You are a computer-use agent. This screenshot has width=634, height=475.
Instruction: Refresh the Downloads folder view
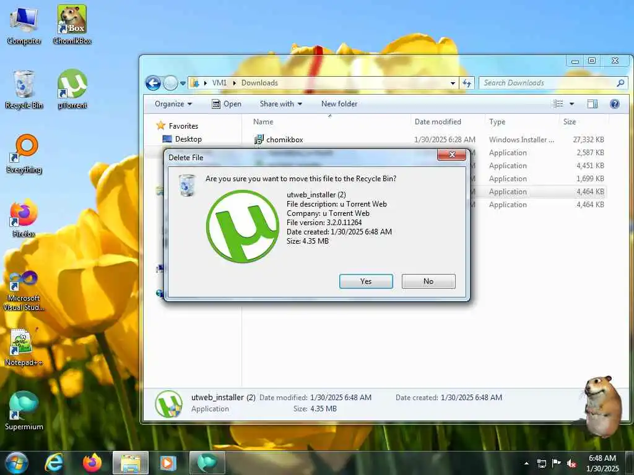467,83
